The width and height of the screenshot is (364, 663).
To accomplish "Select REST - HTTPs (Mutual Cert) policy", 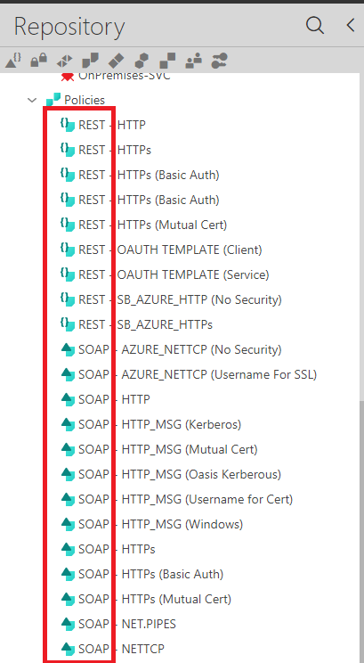I will (152, 225).
